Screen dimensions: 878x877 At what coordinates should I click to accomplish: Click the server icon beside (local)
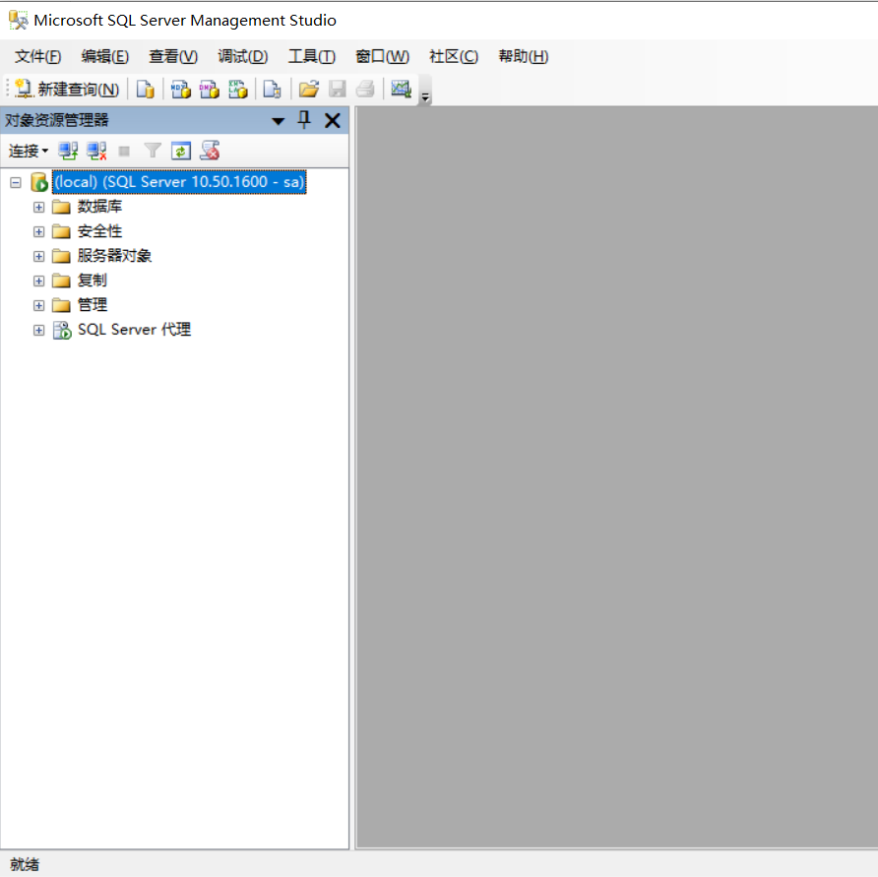39,182
